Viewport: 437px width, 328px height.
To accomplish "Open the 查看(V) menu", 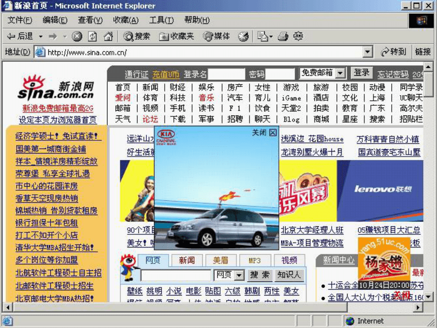I will 90,20.
